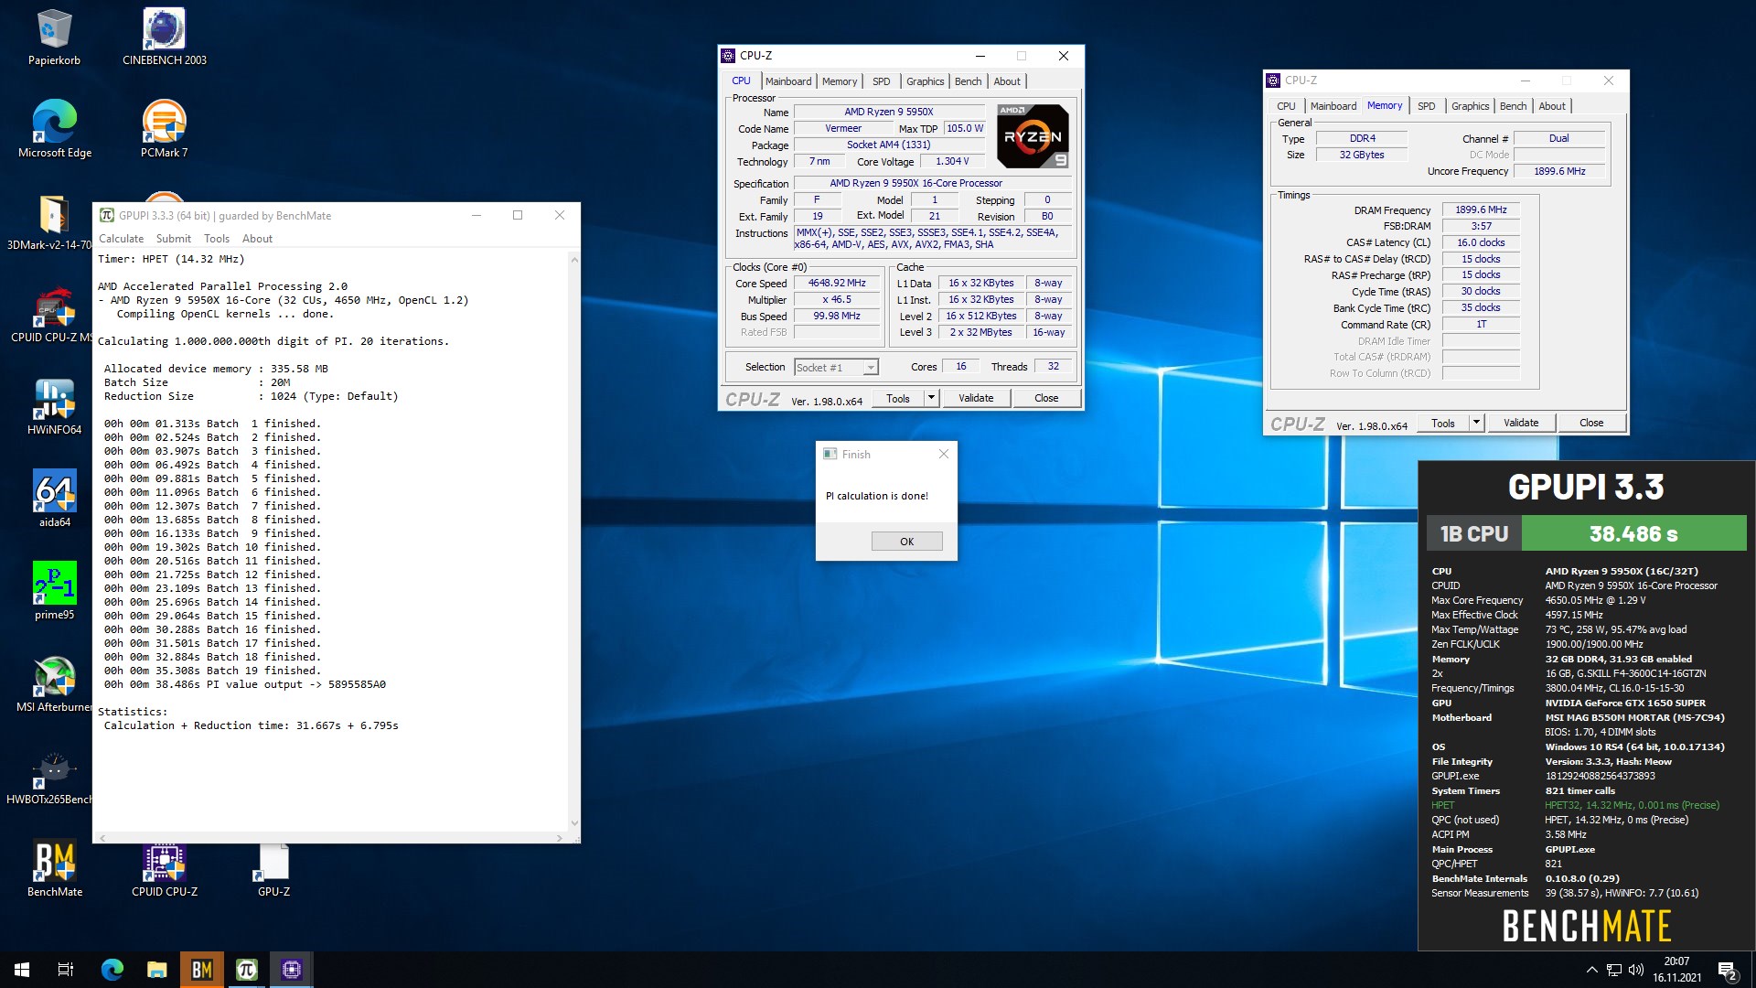Click the Core Speed value 4648.92 MHz
Image resolution: width=1756 pixels, height=988 pixels.
click(x=836, y=284)
